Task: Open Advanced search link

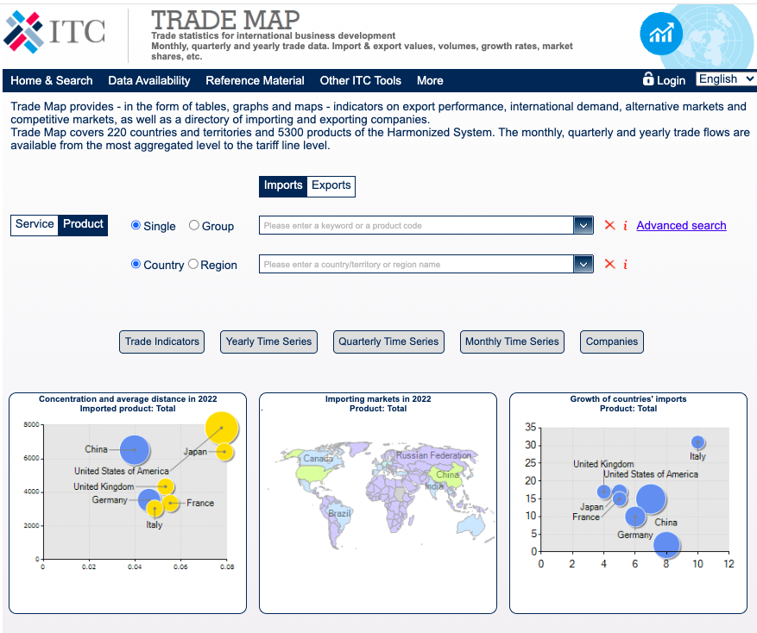Action: point(681,225)
